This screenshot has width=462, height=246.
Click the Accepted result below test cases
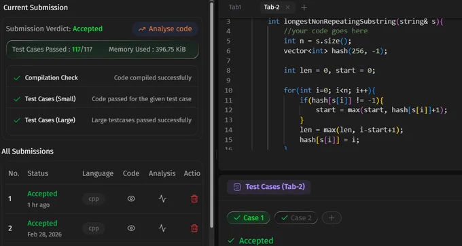(x=256, y=241)
